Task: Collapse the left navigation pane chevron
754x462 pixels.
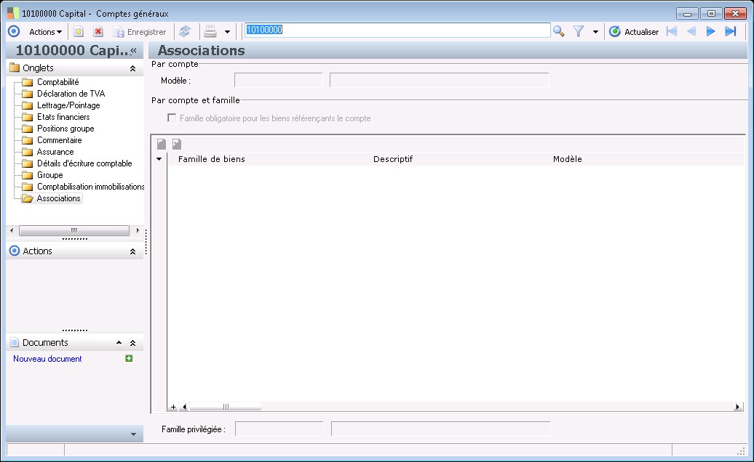Action: pyautogui.click(x=133, y=50)
